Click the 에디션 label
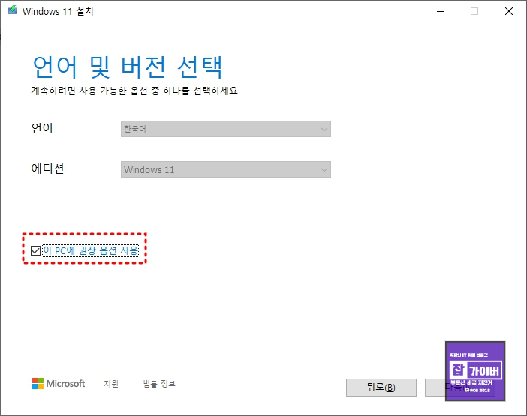 (47, 169)
